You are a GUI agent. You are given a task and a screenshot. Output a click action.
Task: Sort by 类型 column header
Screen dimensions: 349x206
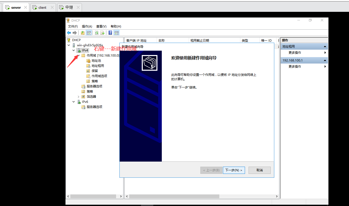point(250,40)
